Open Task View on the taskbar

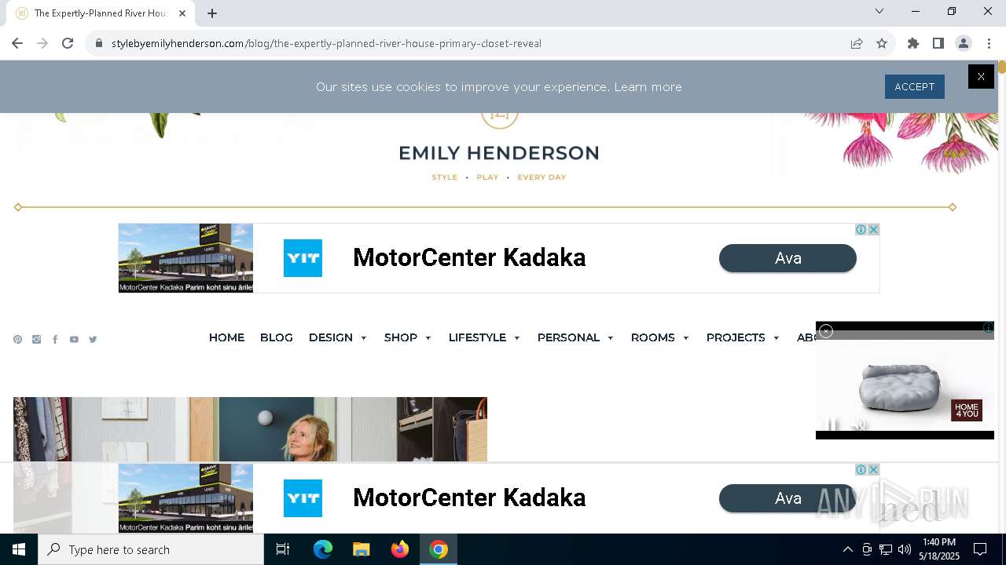coord(283,549)
